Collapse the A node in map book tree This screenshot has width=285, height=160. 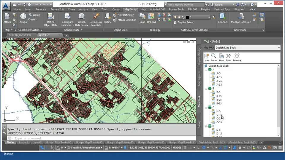206,70
